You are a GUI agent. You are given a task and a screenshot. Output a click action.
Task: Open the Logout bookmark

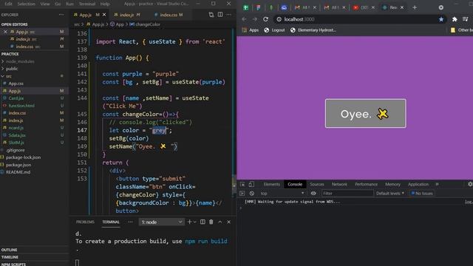(274, 30)
